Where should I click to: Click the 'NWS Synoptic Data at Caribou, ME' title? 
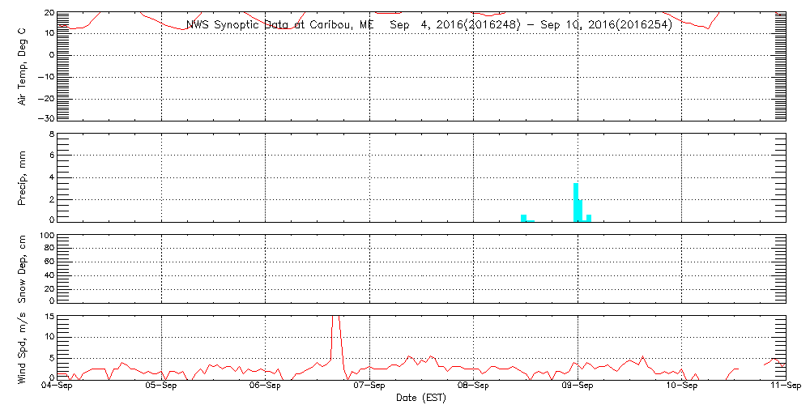(280, 24)
